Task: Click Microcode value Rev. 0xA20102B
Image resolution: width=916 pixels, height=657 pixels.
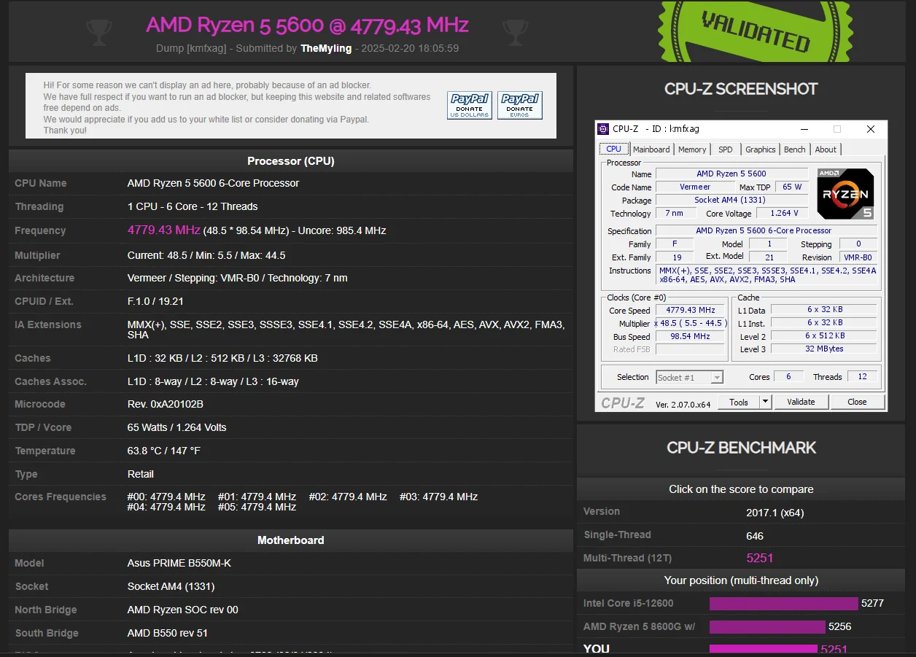Action: click(x=166, y=404)
